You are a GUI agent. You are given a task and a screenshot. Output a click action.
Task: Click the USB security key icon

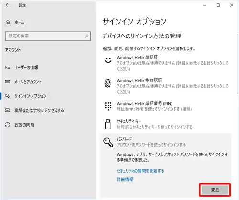click(108, 124)
